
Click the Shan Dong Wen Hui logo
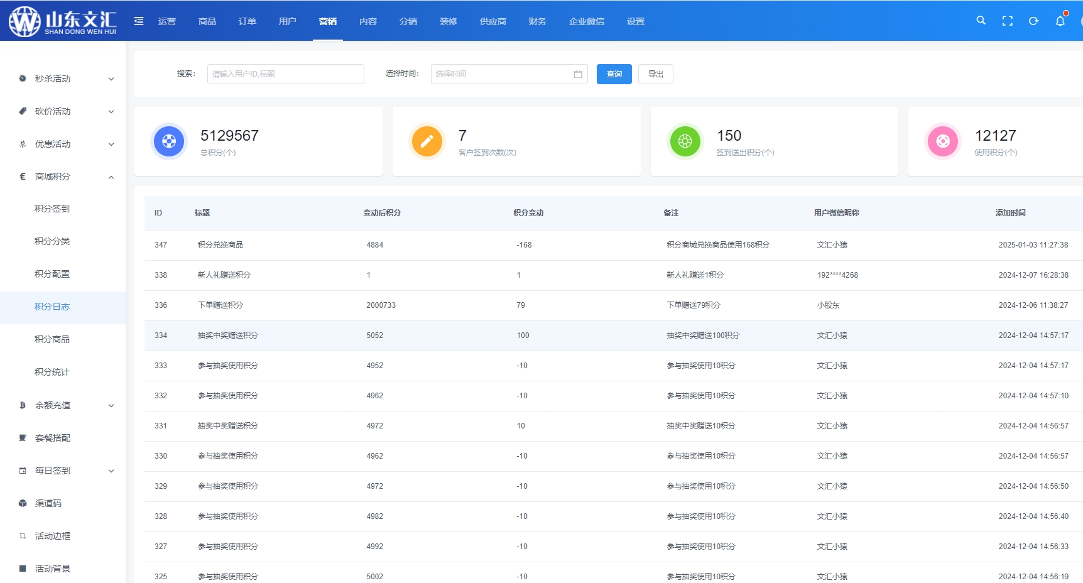pyautogui.click(x=63, y=21)
